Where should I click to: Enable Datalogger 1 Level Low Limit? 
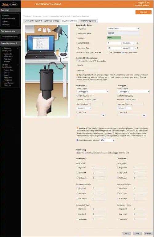[77, 173]
